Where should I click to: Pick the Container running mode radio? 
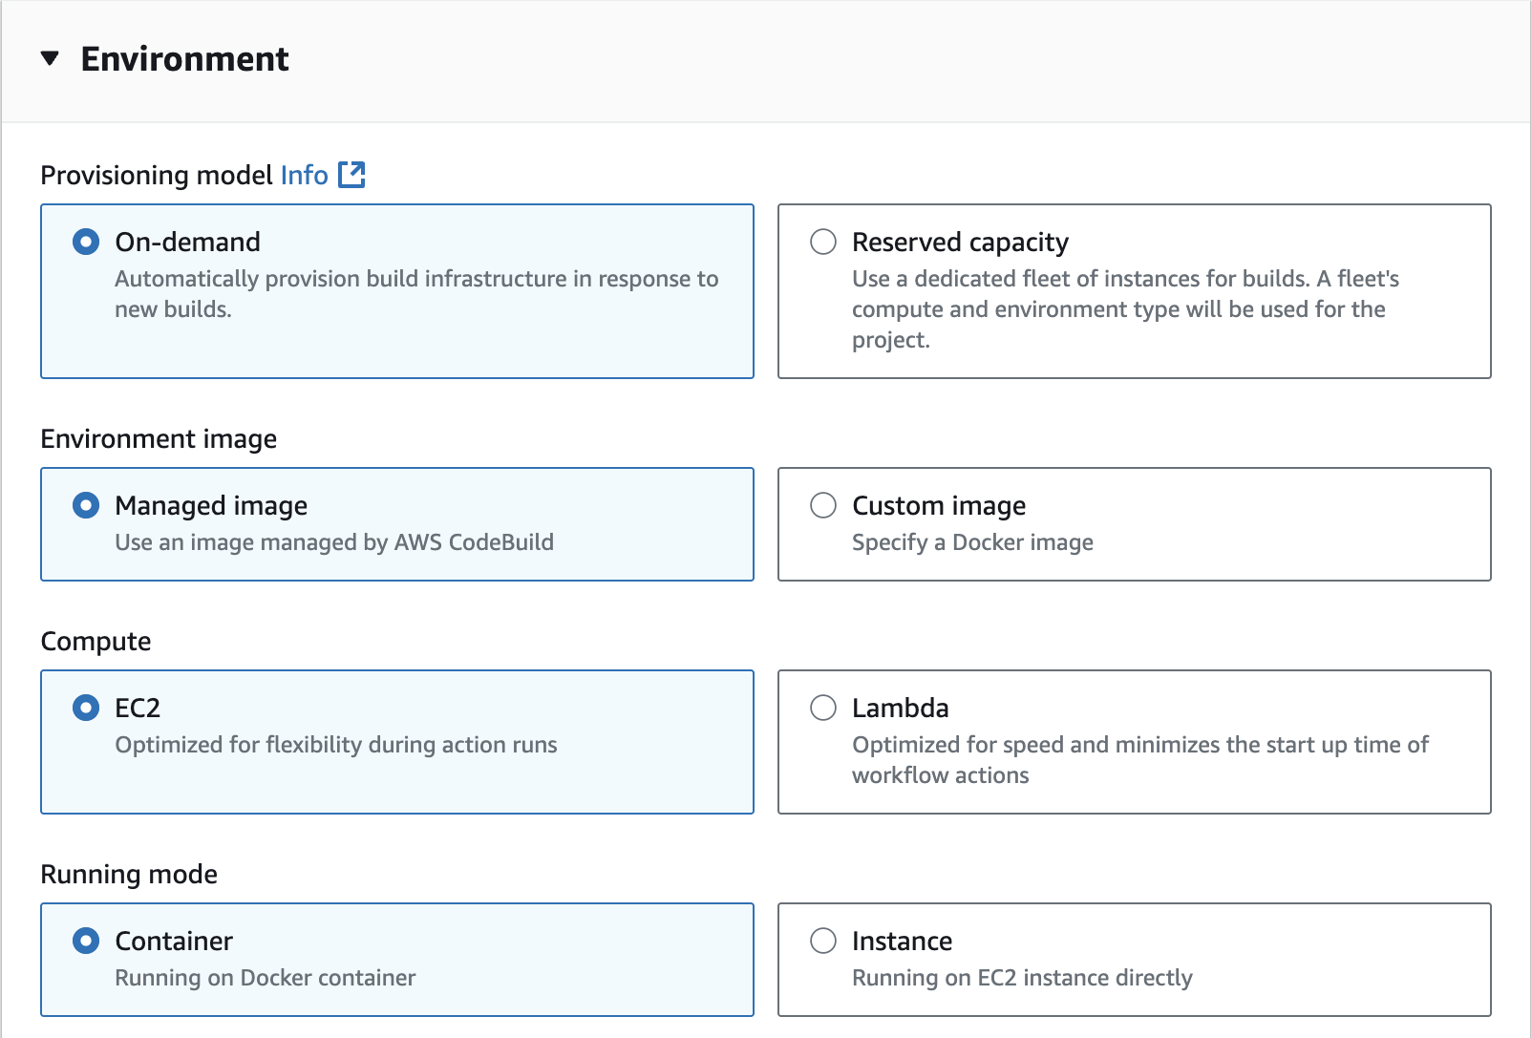pyautogui.click(x=86, y=941)
